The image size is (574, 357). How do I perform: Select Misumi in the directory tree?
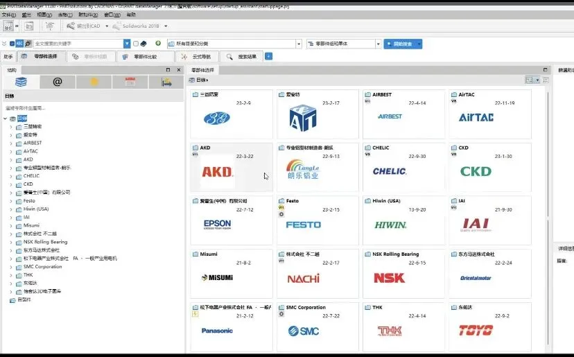(31, 225)
